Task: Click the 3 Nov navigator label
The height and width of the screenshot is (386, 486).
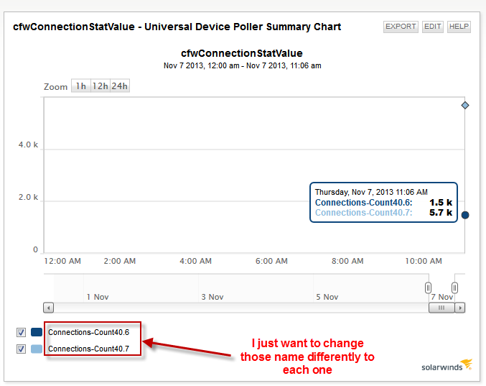Action: 212,297
